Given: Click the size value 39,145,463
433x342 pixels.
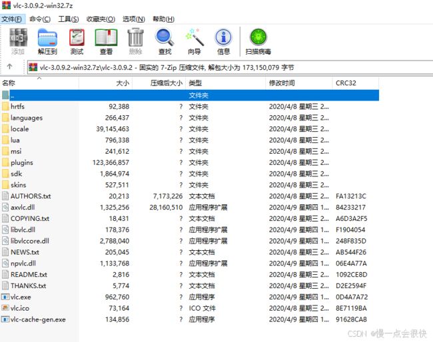Looking at the screenshot, I should [x=113, y=129].
